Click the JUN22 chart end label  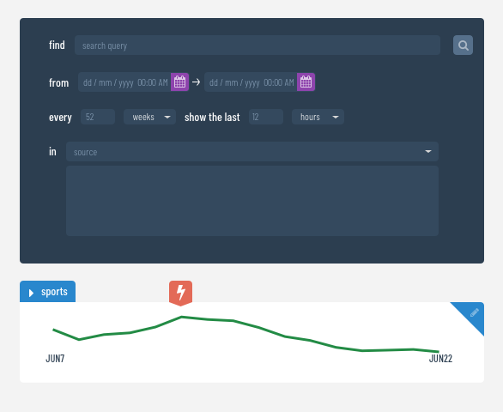coord(440,359)
